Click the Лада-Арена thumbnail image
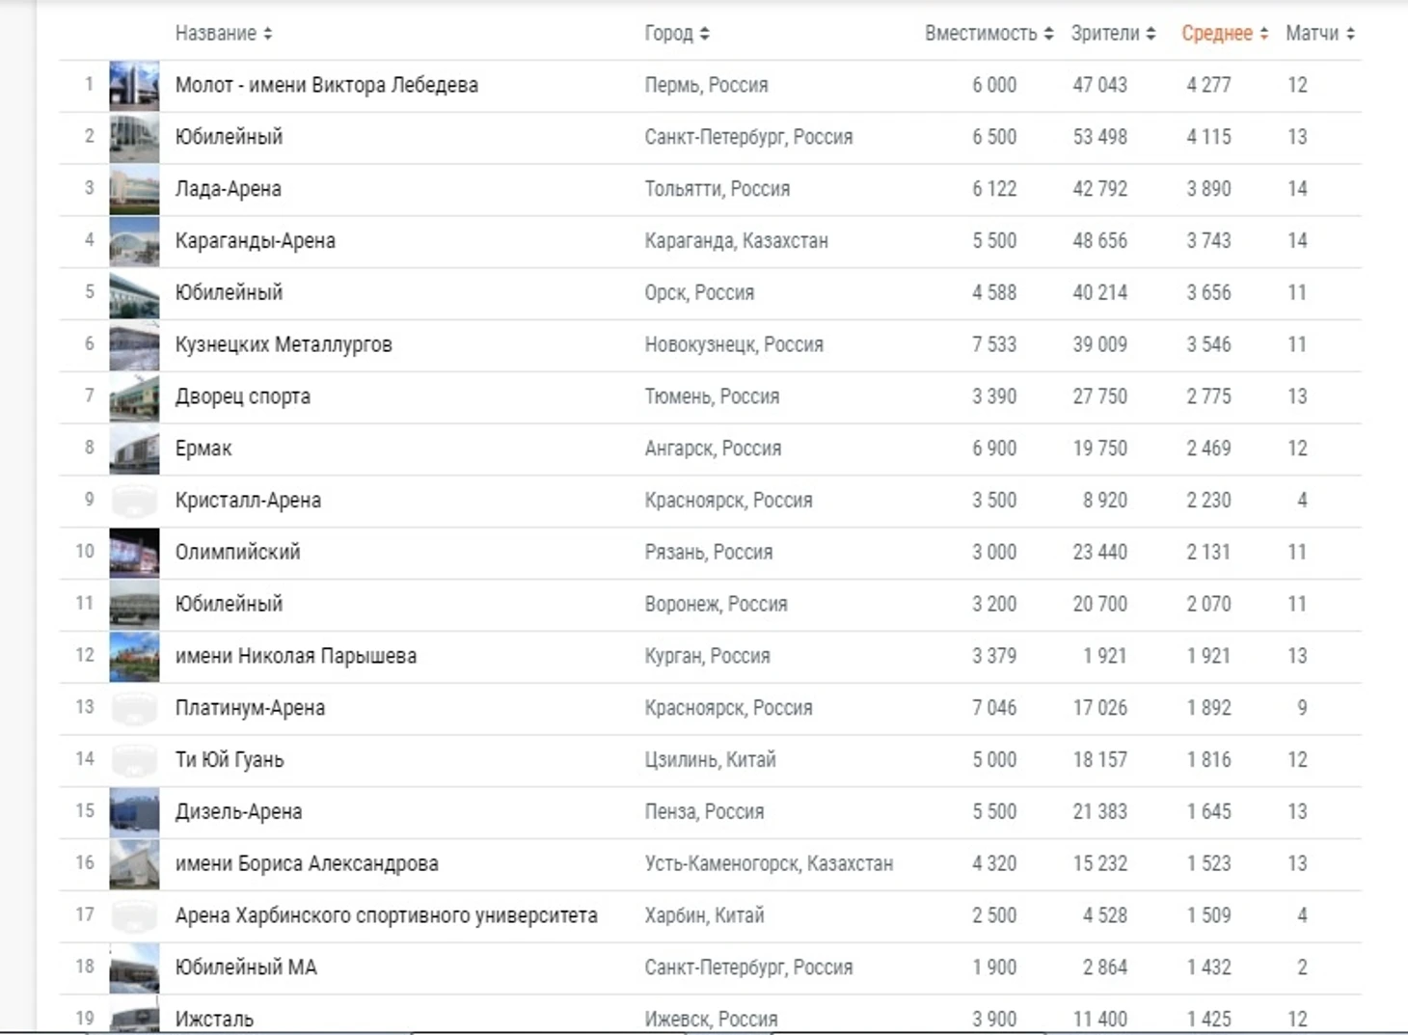 (134, 189)
